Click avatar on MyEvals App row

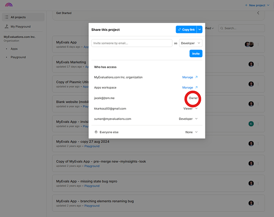click(x=249, y=44)
